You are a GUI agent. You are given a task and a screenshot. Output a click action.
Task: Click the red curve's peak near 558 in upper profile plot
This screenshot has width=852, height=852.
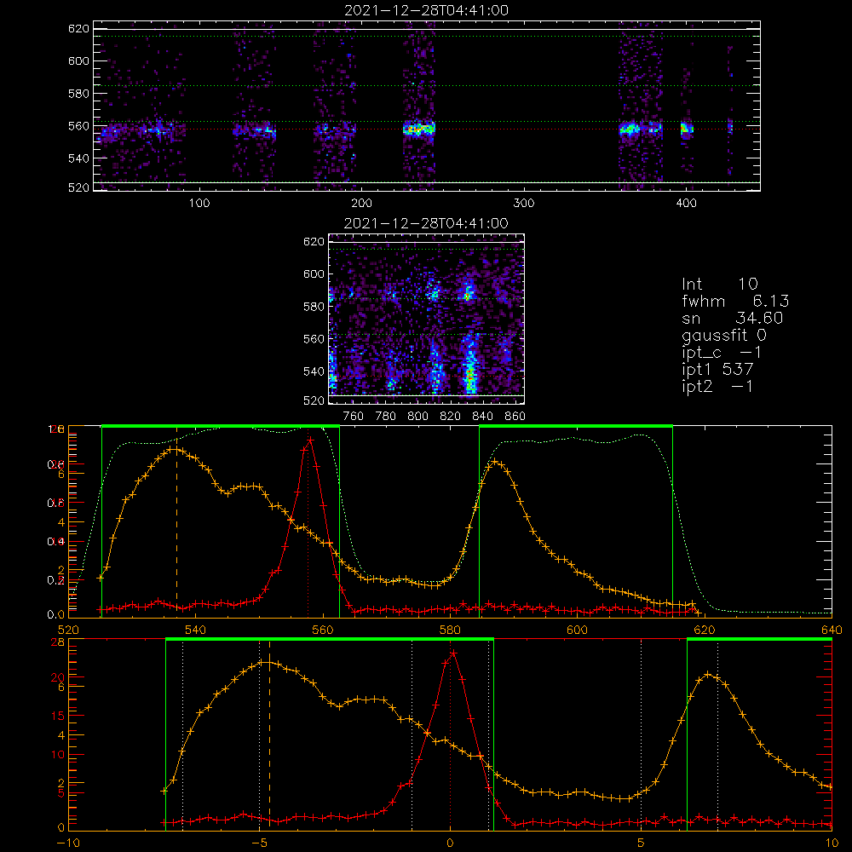[x=310, y=439]
